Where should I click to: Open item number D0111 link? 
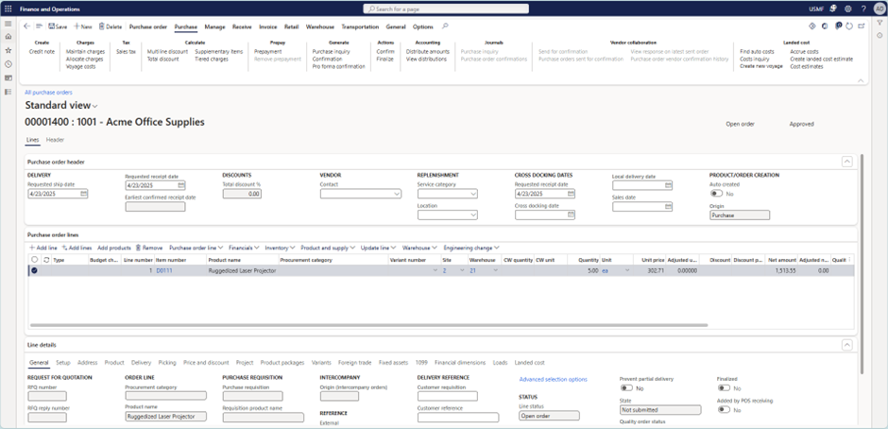point(164,271)
